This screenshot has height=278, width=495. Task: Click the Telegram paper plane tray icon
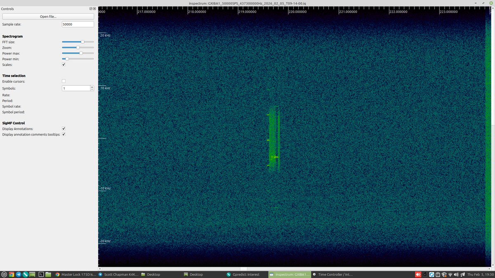point(462,274)
